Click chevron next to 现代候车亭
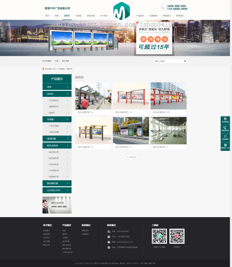This screenshot has width=232, height=267. (x=67, y=152)
